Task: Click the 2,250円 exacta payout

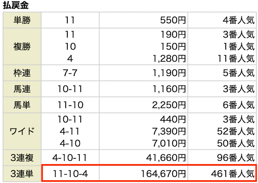Action: (169, 105)
